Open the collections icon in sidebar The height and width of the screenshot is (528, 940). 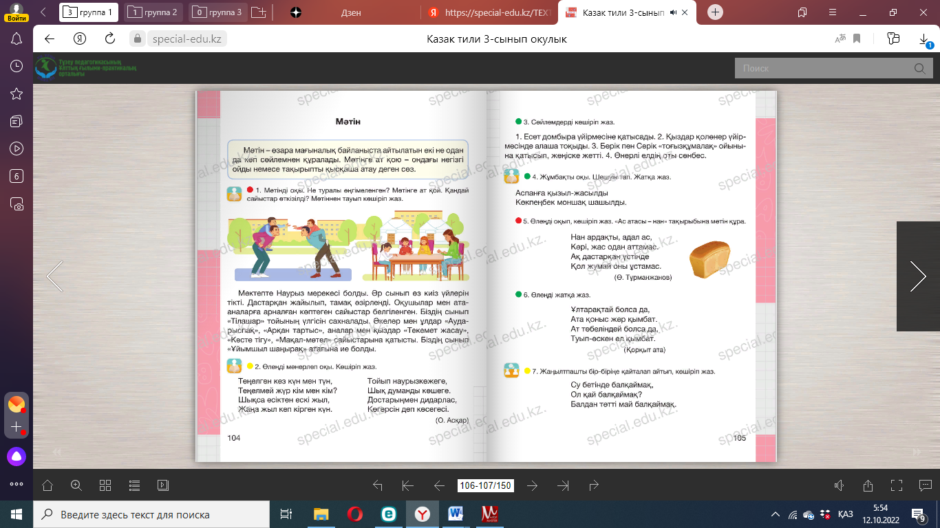click(x=17, y=121)
